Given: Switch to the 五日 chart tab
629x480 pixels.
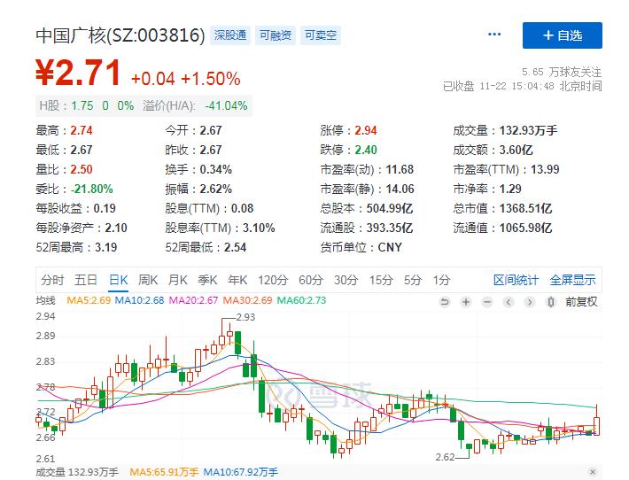Looking at the screenshot, I should 85,280.
